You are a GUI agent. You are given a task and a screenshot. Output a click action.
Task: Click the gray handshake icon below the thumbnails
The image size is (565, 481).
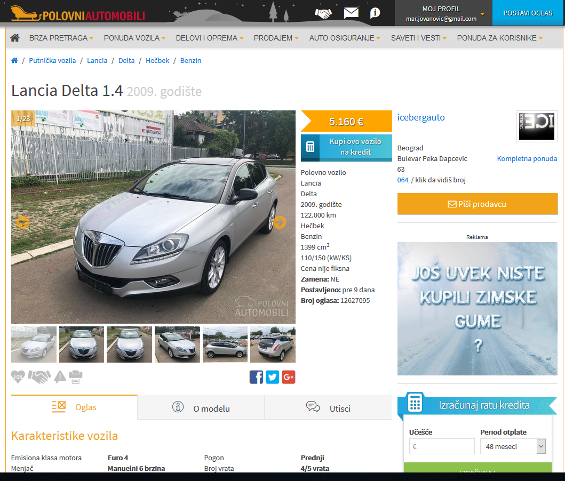(39, 377)
